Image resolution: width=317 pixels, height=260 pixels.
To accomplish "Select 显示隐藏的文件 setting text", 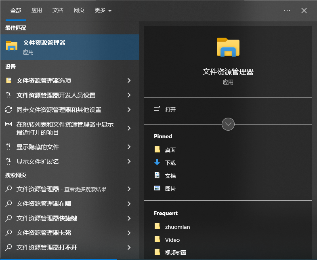I will [38, 147].
